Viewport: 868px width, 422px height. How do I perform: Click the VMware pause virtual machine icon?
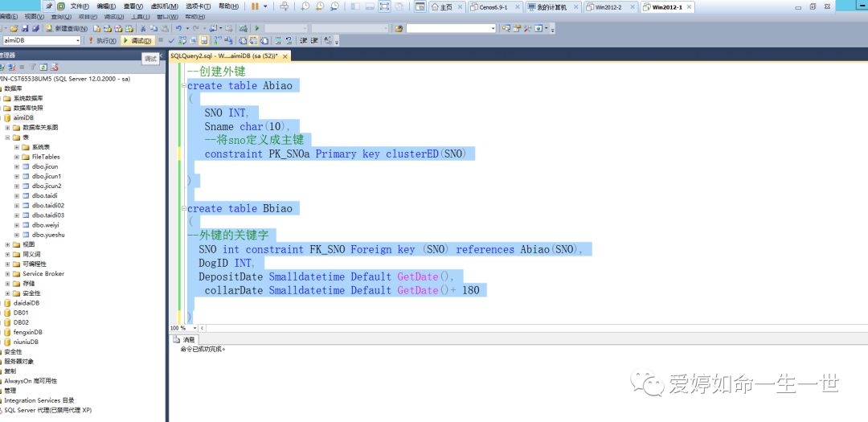(x=255, y=6)
